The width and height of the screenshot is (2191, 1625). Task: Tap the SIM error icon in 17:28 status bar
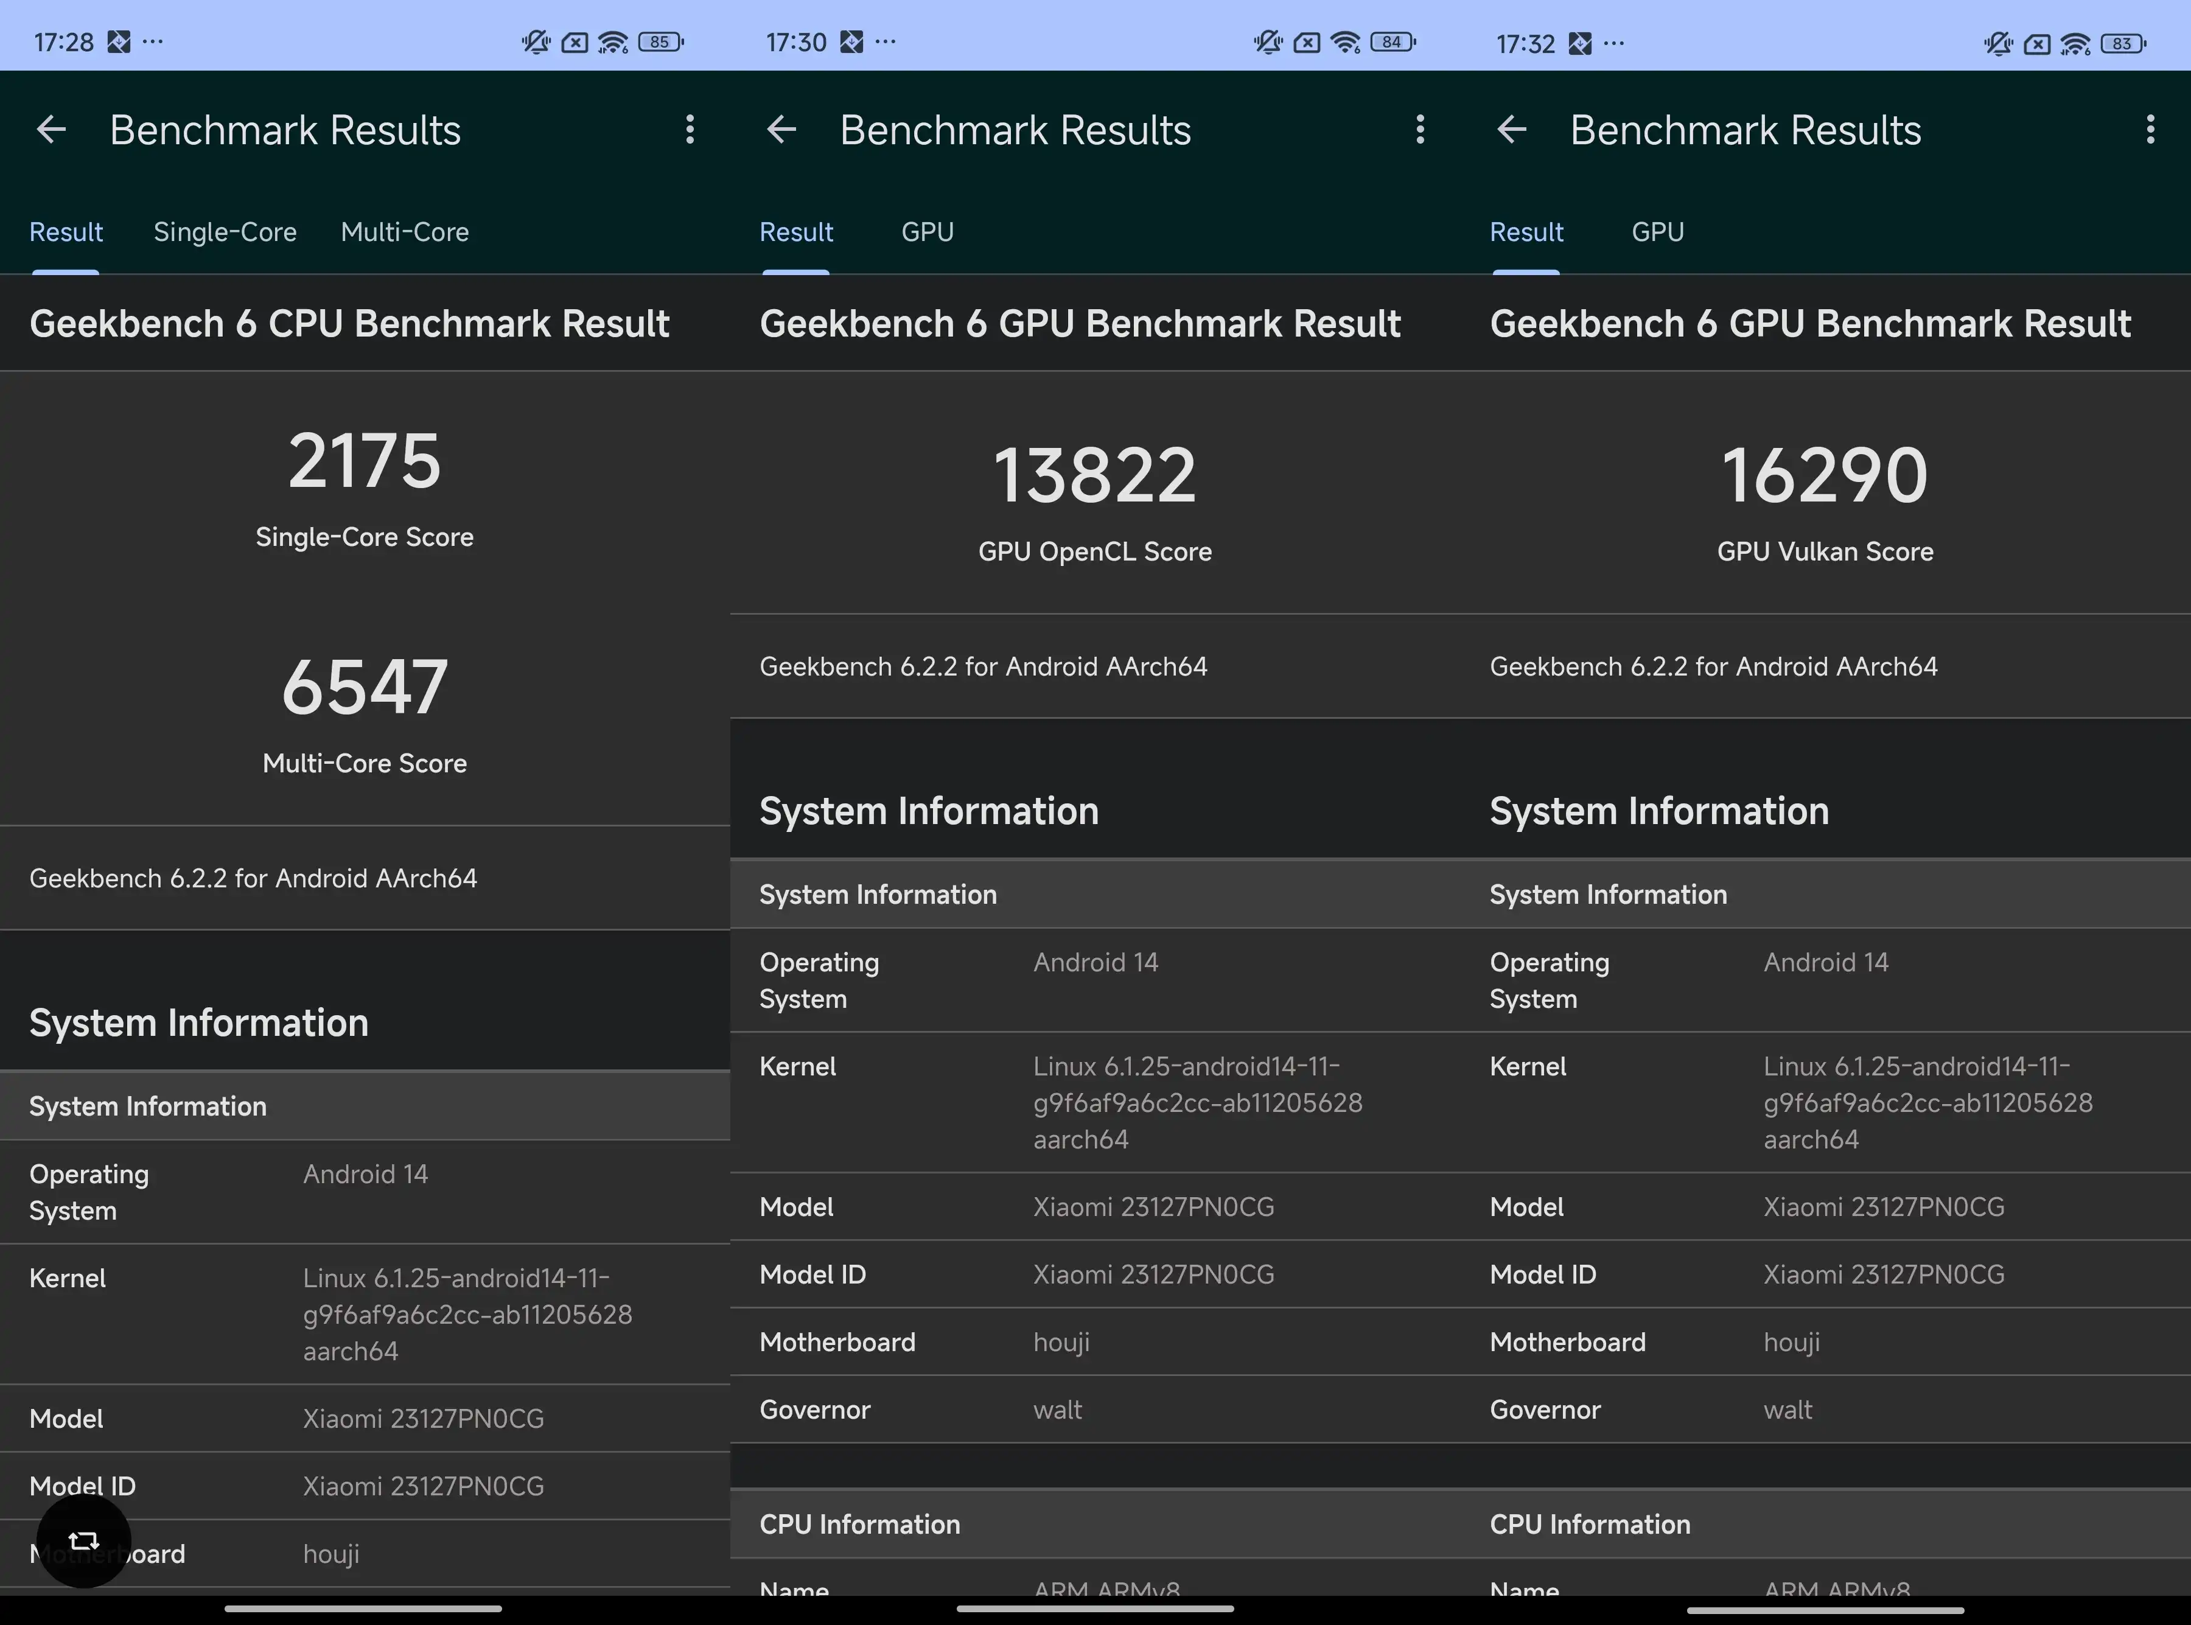(x=575, y=42)
